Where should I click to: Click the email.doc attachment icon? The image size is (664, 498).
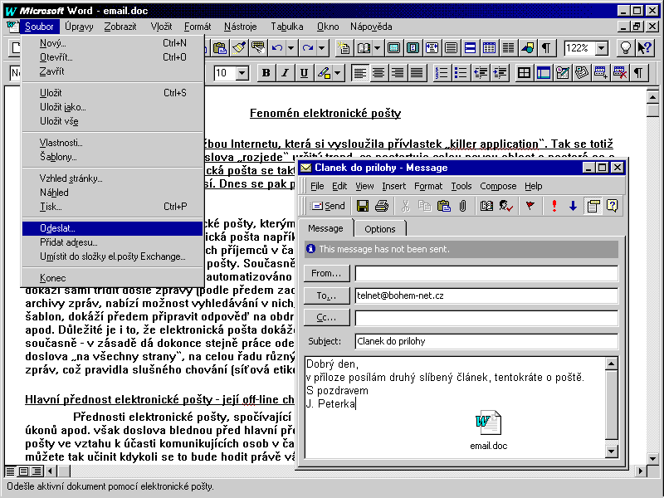coord(488,422)
